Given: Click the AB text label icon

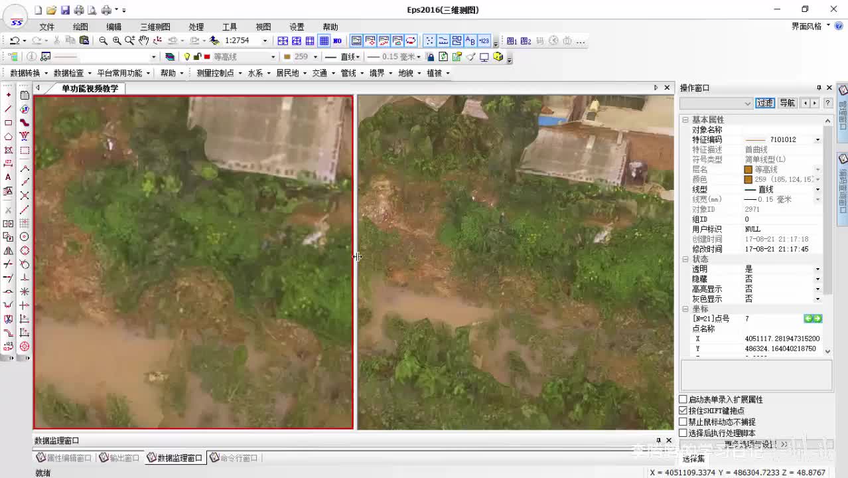Looking at the screenshot, I should pyautogui.click(x=470, y=40).
